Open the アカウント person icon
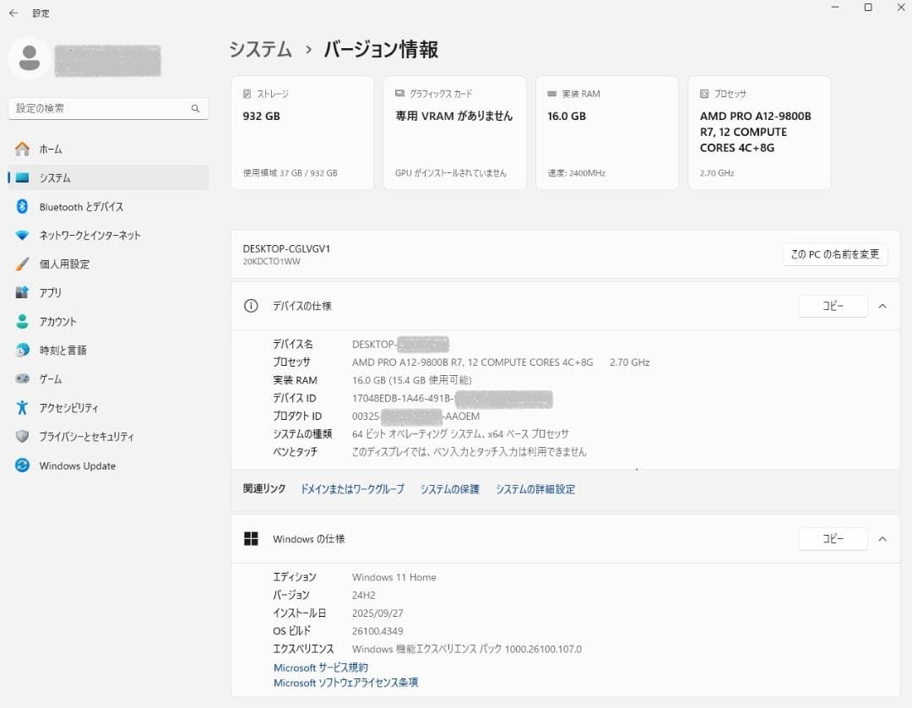Viewport: 912px width, 708px height. pos(22,321)
